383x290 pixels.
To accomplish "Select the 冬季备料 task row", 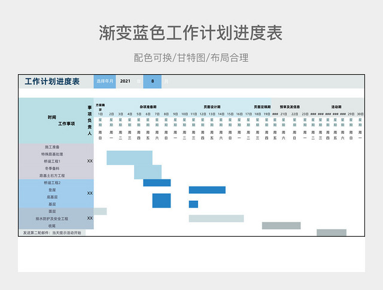I will [x=52, y=169].
